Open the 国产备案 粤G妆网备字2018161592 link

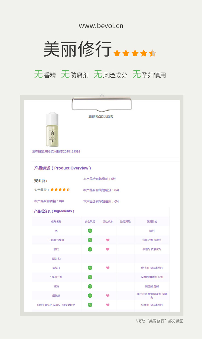pyautogui.click(x=56, y=151)
